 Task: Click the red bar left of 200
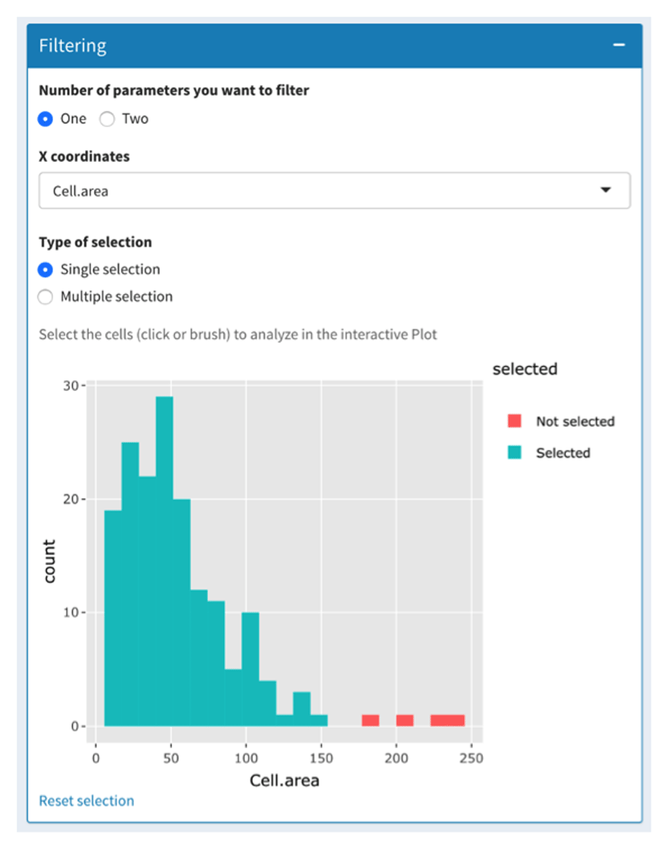coord(371,721)
